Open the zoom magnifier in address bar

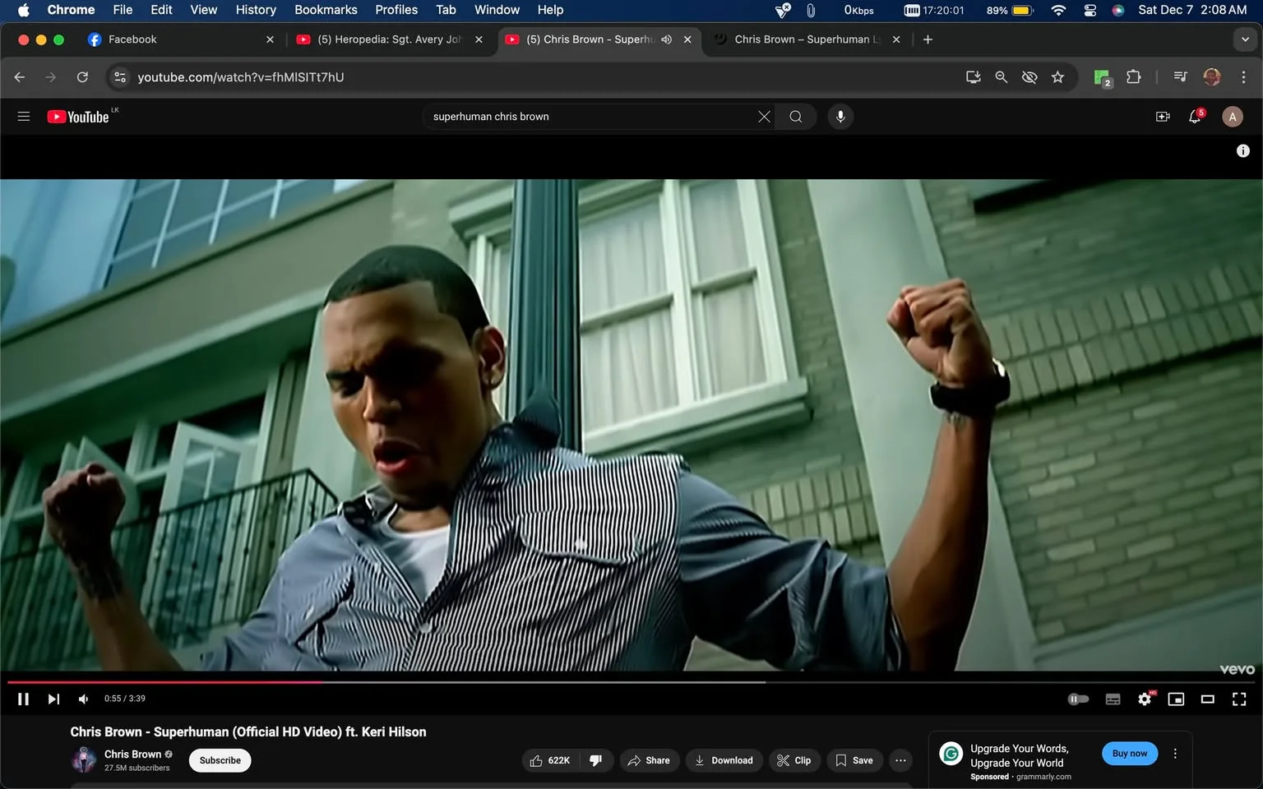point(1002,77)
